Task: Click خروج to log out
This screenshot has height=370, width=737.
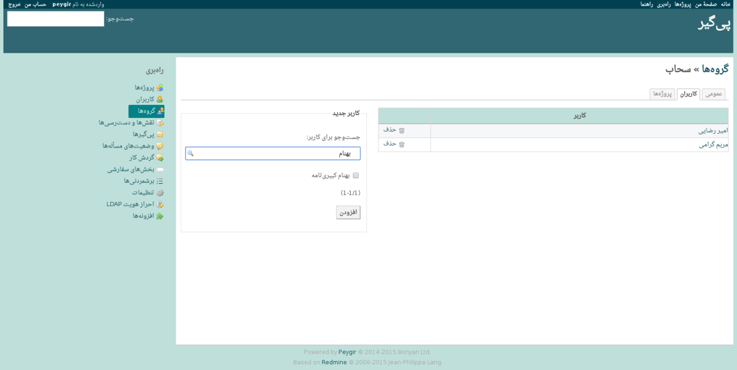Action: pyautogui.click(x=14, y=4)
